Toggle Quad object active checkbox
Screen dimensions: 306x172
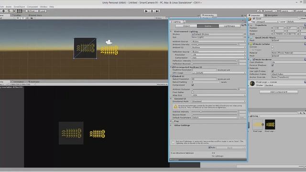tap(254, 19)
